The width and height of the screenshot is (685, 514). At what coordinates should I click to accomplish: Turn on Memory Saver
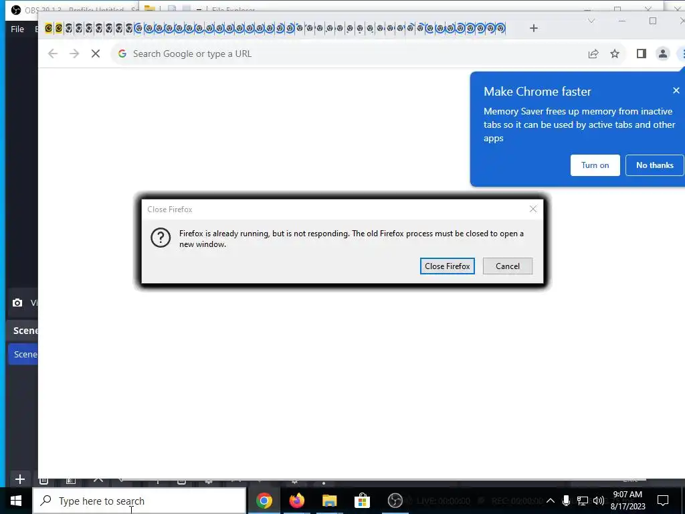(x=595, y=165)
